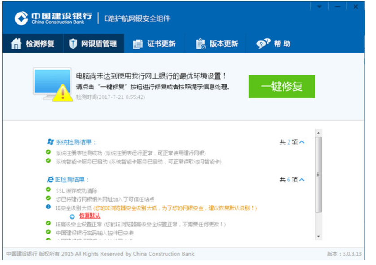Click the speech bubble help icon
The image size is (376, 265).
click(263, 44)
